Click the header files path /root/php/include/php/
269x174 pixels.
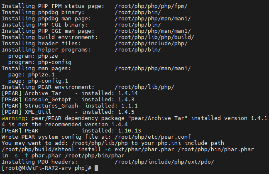tap(151, 44)
